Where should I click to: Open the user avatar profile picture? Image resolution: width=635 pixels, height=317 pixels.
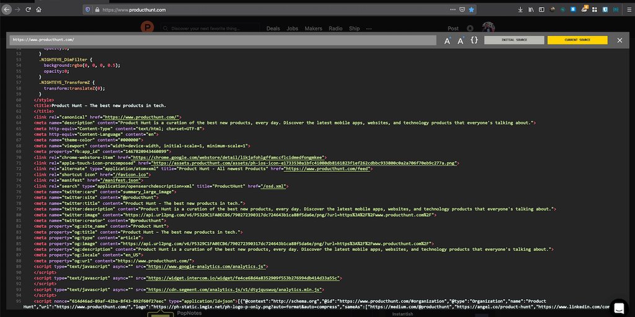[x=489, y=27]
